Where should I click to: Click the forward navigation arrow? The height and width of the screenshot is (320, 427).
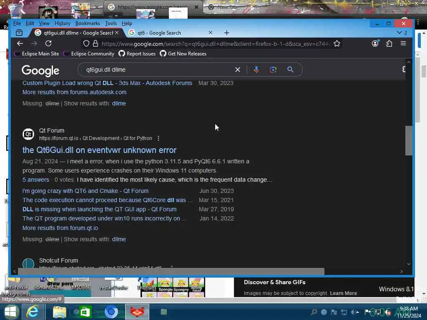[x=34, y=43]
